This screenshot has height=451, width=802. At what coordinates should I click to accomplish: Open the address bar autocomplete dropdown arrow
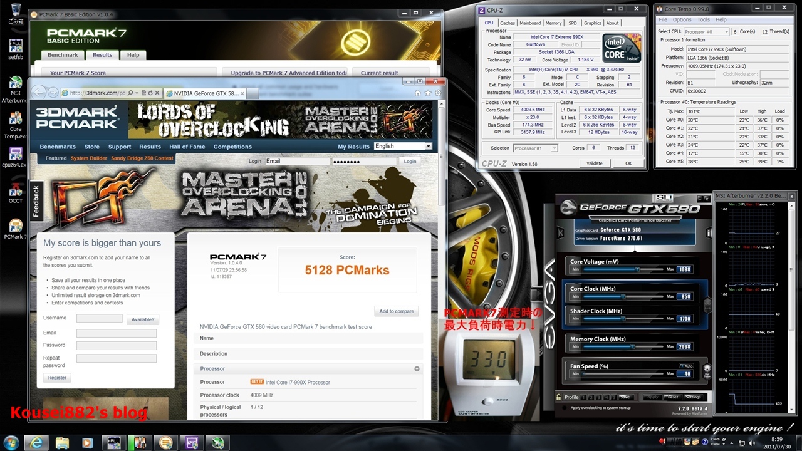pyautogui.click(x=137, y=93)
